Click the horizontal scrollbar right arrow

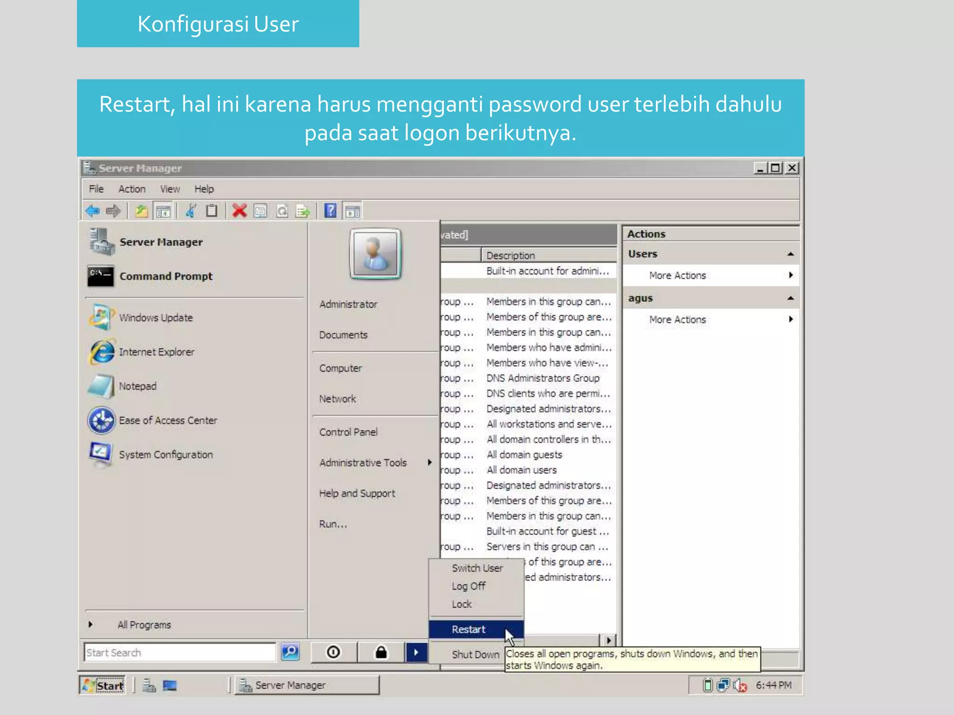point(608,640)
